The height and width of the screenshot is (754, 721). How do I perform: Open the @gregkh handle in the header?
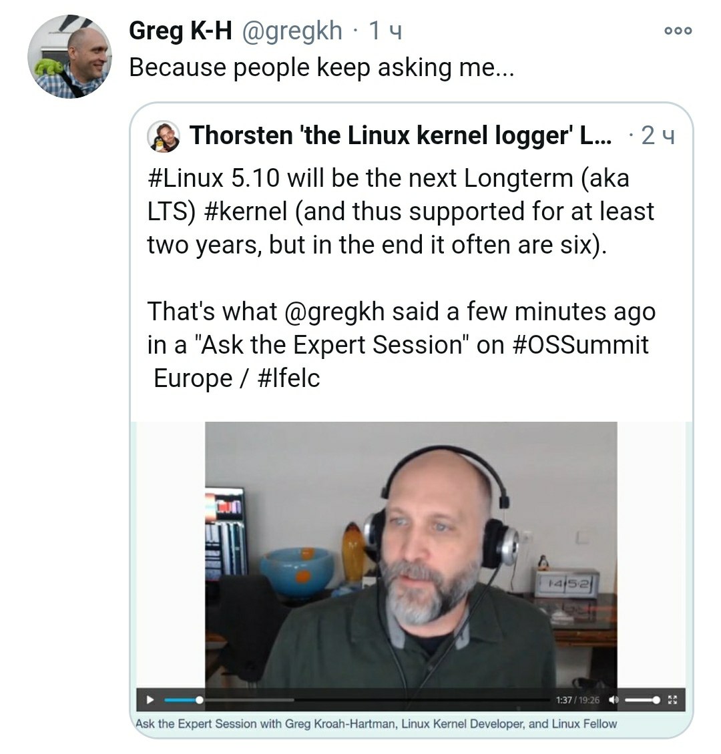click(292, 31)
